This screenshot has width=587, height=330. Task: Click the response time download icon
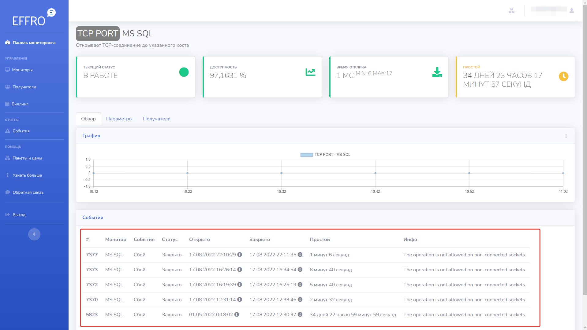[437, 72]
